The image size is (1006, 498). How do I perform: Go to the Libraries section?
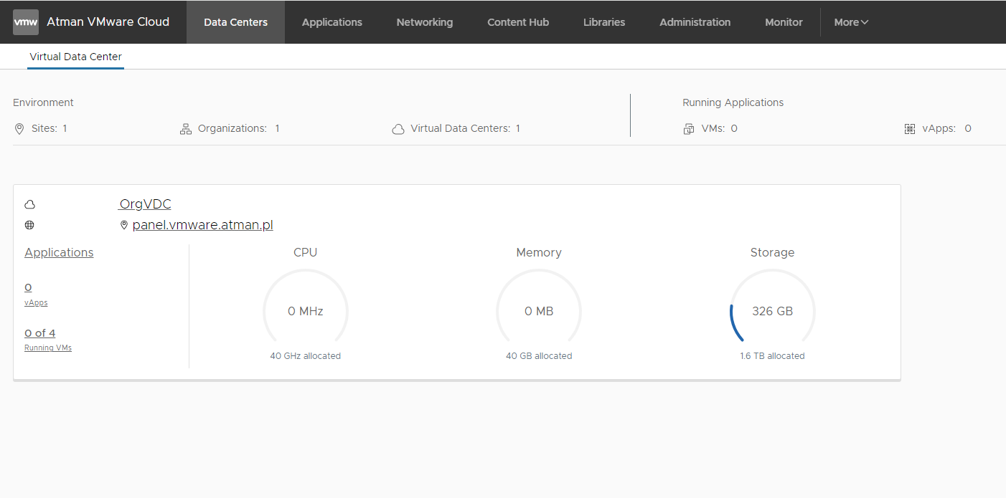coord(603,22)
